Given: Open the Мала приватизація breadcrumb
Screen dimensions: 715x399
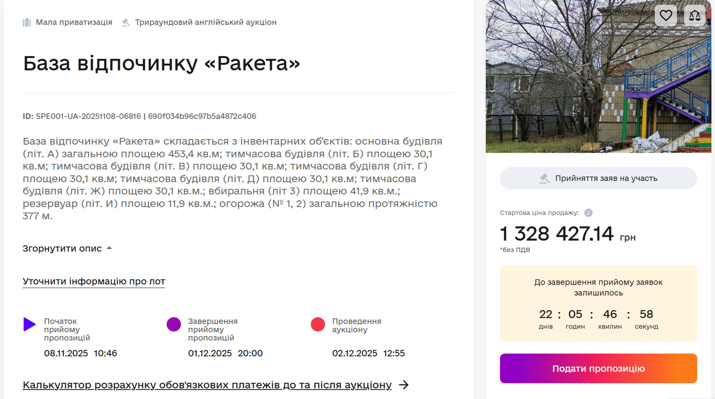Looking at the screenshot, I should pyautogui.click(x=73, y=22).
